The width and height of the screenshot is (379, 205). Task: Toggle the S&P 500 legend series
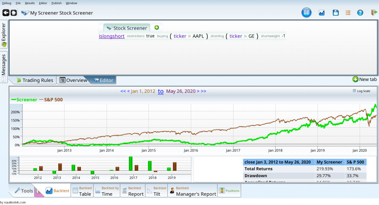[51, 100]
